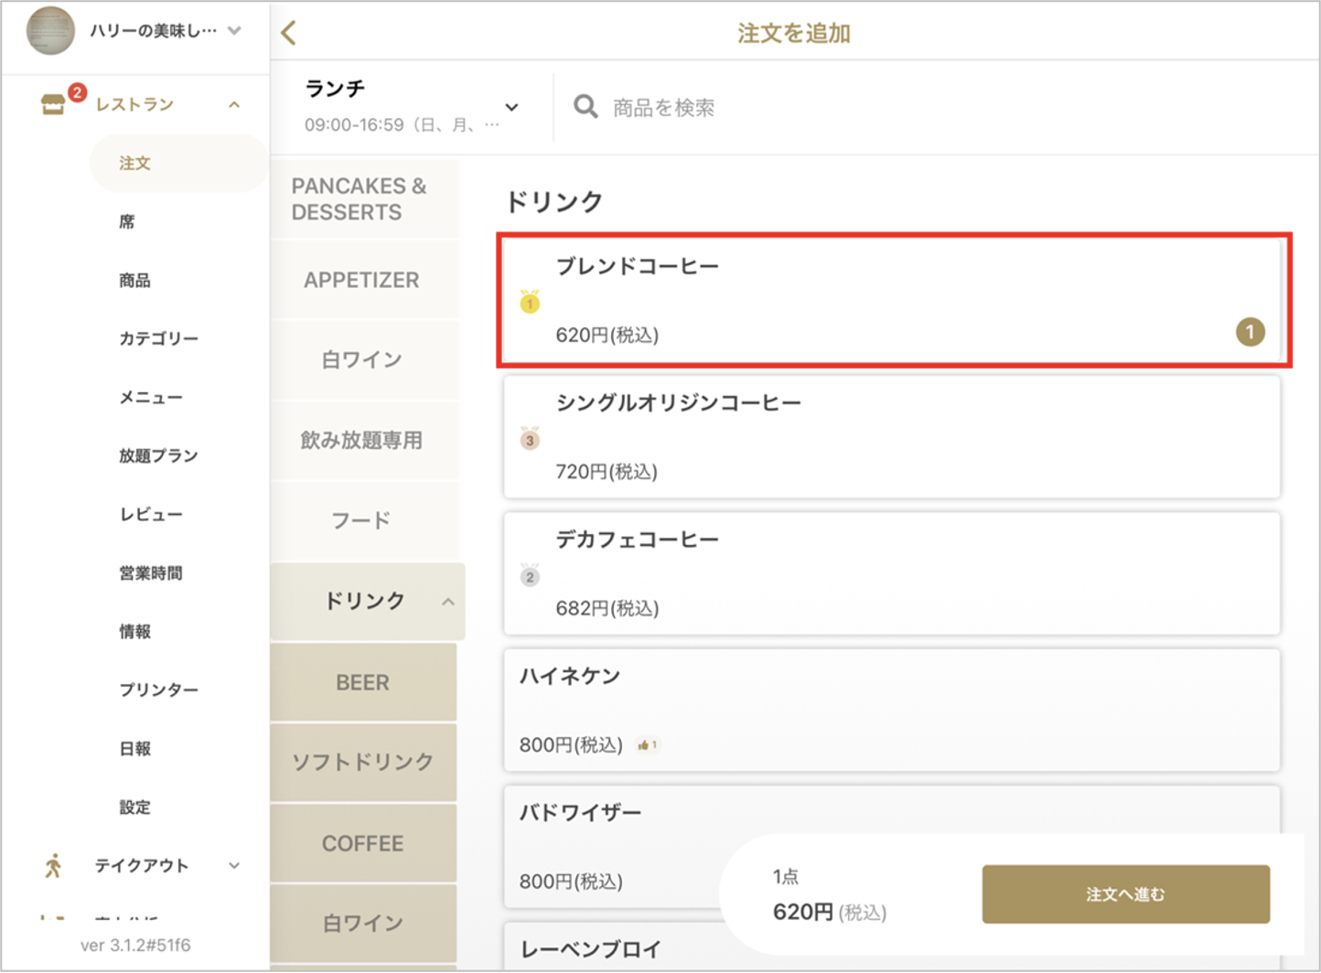Open 設定 in the sidebar

coord(134,807)
